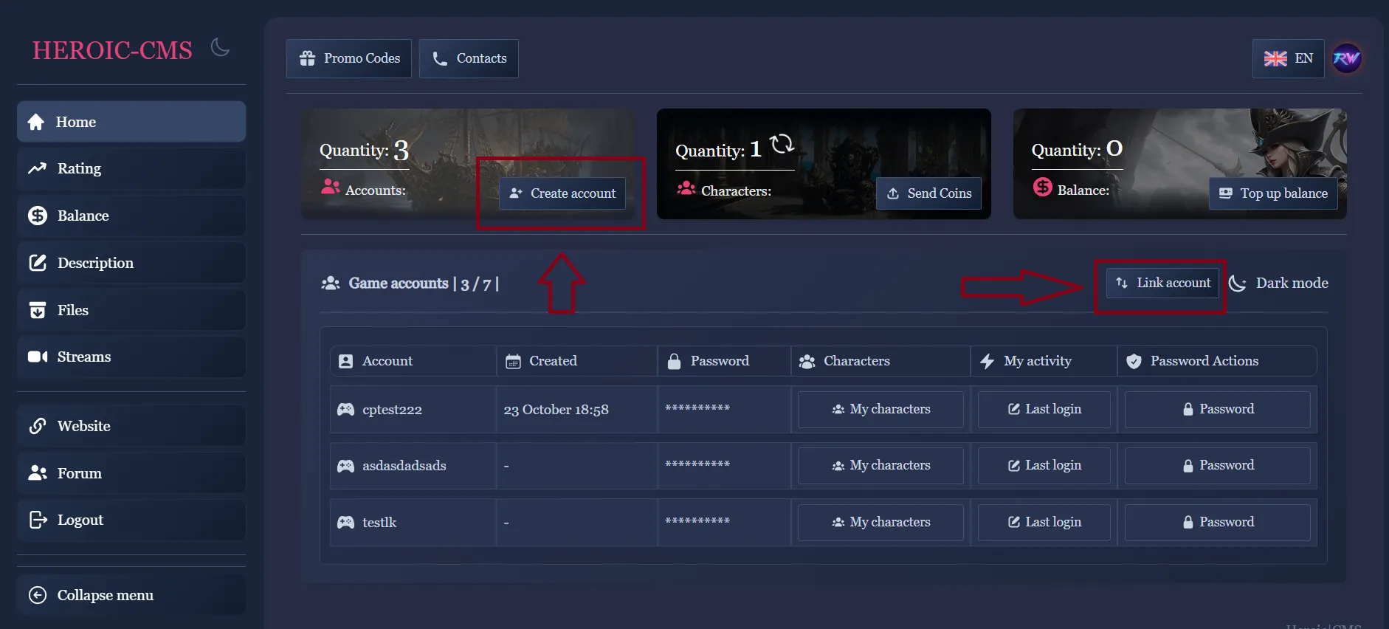This screenshot has width=1389, height=629.
Task: Toggle Dark mode in Game accounts panel
Action: pos(1278,283)
